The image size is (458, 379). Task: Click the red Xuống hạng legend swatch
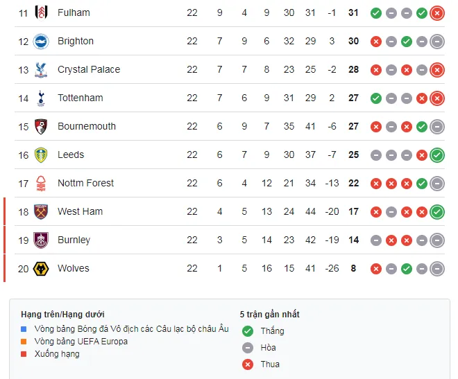point(24,354)
